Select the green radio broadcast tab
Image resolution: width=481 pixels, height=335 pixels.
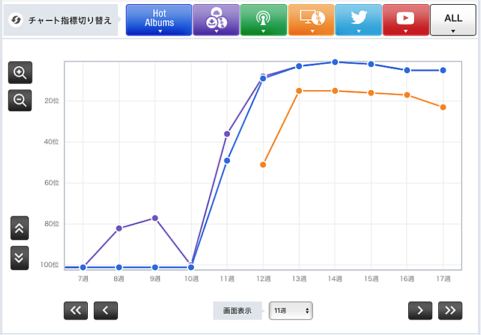[x=262, y=20]
